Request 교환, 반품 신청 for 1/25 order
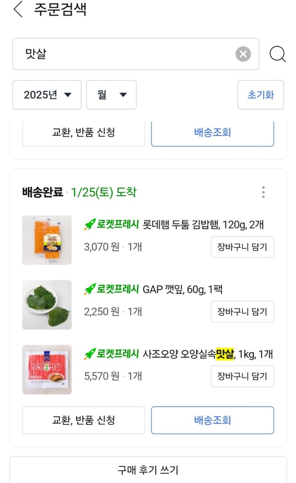 pyautogui.click(x=83, y=420)
